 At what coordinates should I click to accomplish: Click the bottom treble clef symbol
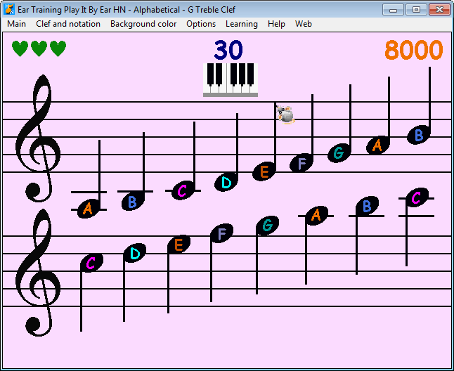pos(38,271)
